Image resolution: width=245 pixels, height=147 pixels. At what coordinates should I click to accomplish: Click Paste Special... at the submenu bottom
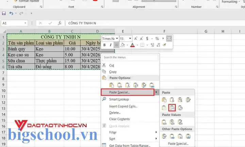[x=178, y=144]
